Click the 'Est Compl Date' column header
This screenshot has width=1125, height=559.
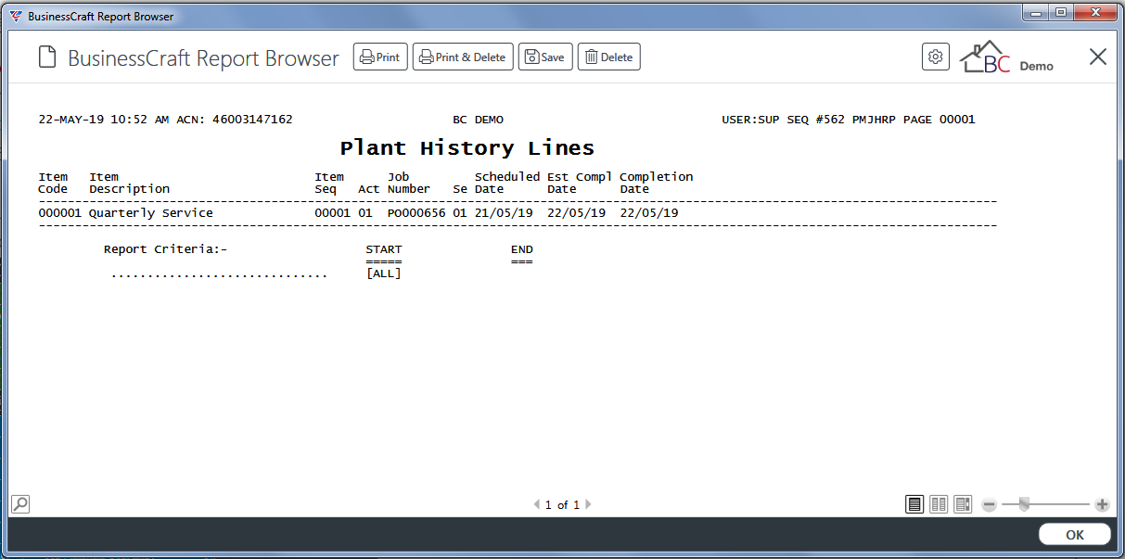(x=580, y=183)
